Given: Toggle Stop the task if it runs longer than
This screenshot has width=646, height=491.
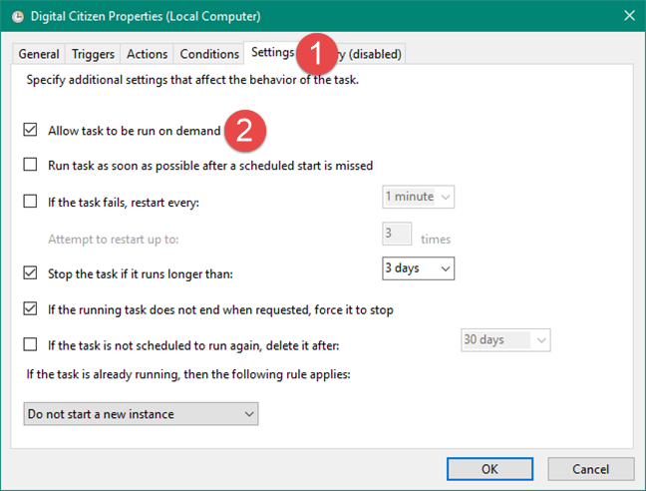Looking at the screenshot, I should 30,272.
